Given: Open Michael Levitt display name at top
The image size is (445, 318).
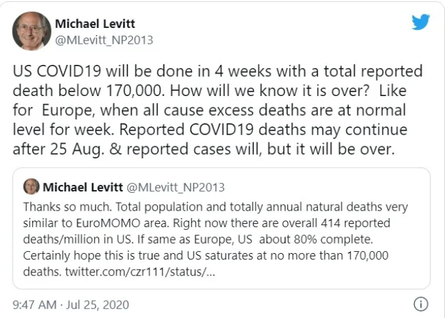Looking at the screenshot, I should click(95, 24).
